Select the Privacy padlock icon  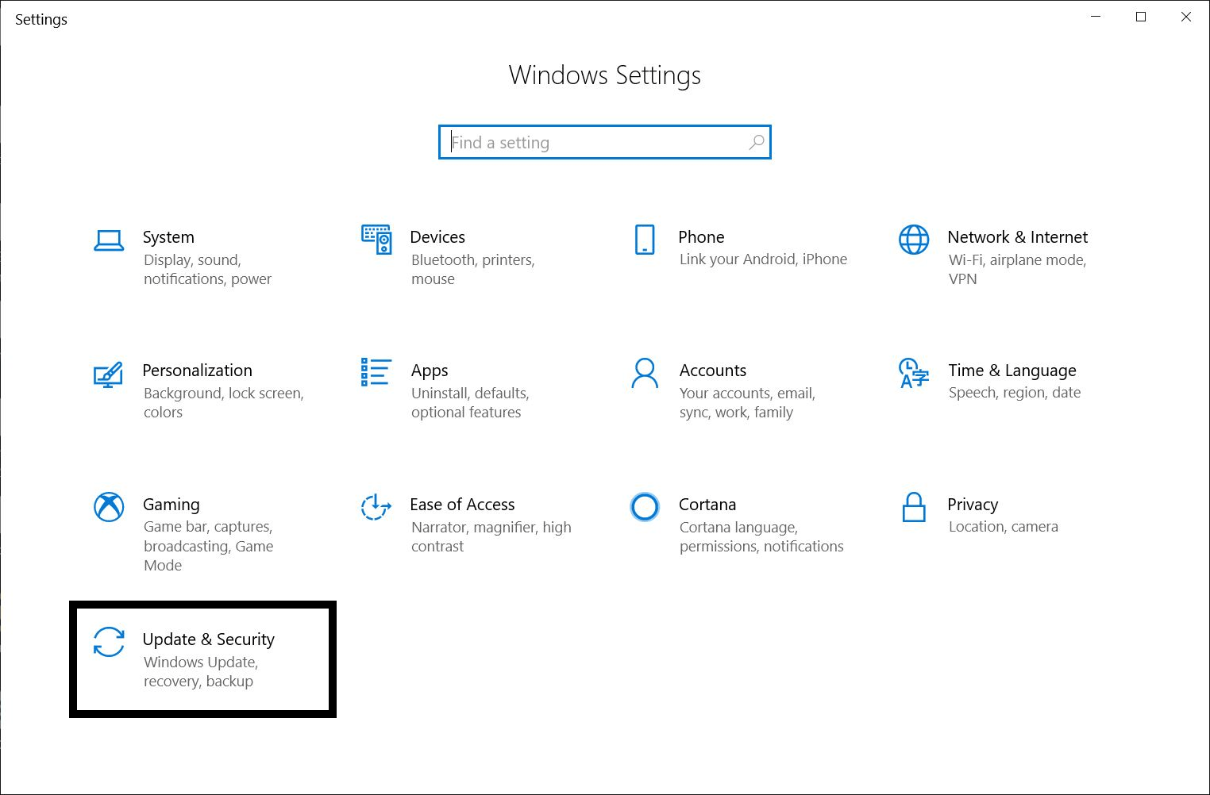click(x=913, y=509)
